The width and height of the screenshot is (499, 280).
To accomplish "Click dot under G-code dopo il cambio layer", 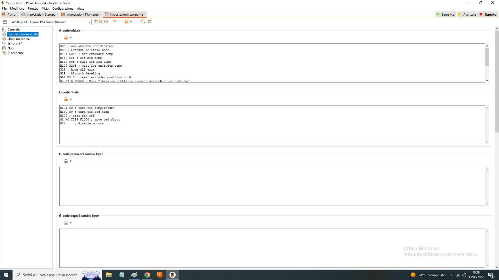I will (x=71, y=223).
